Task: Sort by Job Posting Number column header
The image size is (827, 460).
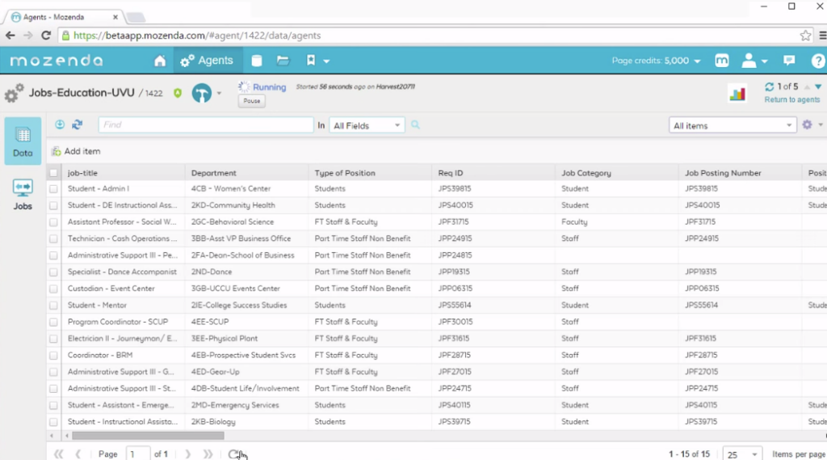Action: coord(741,173)
